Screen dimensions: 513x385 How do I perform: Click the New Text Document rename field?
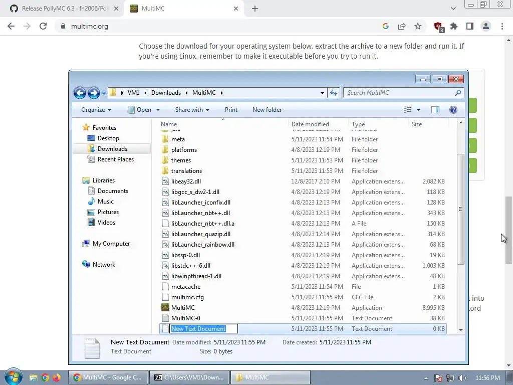pos(203,329)
